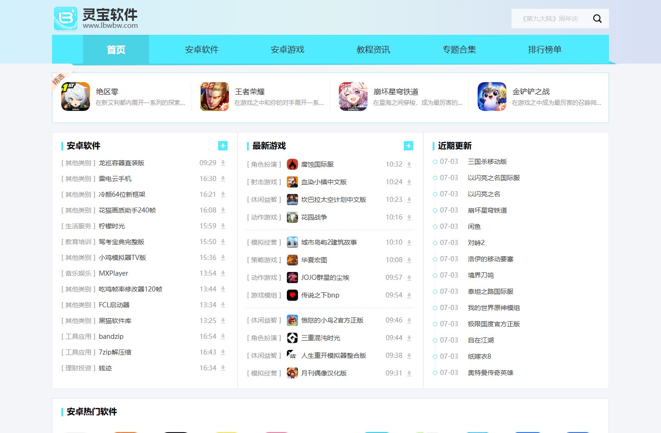Click download arrow for 腐蚀国际服

tap(409, 164)
